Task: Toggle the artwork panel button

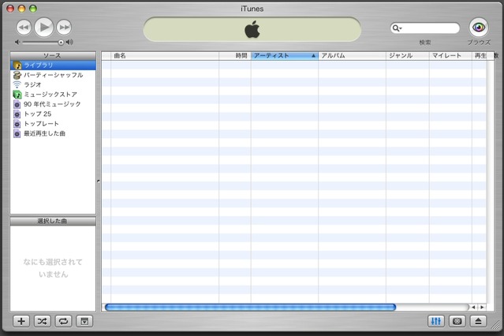Action: pos(84,321)
